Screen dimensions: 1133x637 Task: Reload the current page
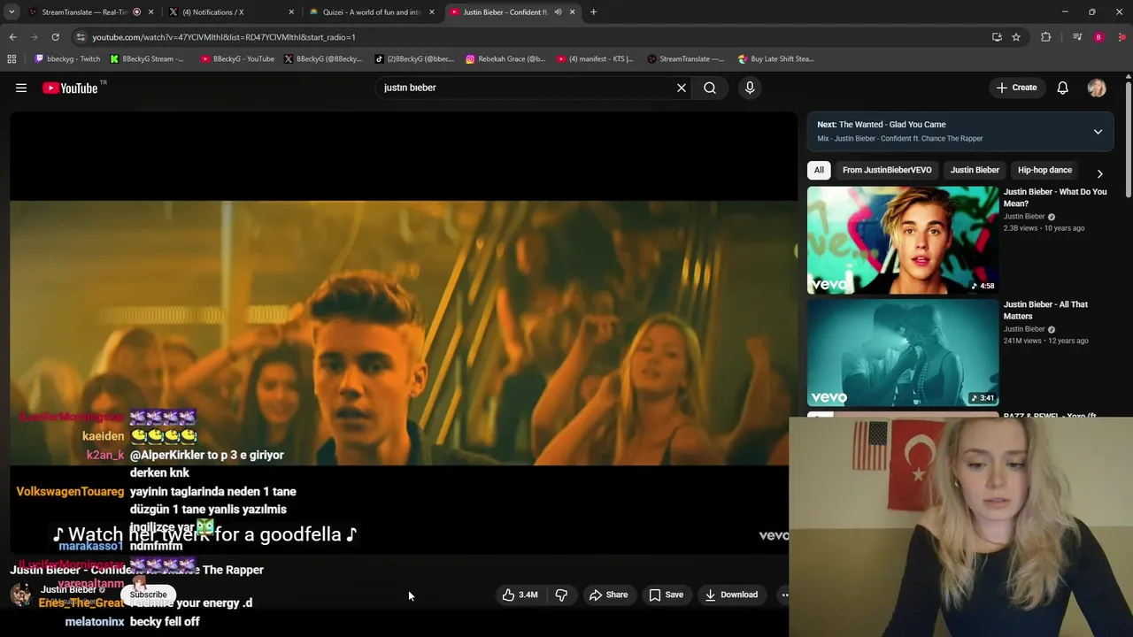(x=55, y=37)
